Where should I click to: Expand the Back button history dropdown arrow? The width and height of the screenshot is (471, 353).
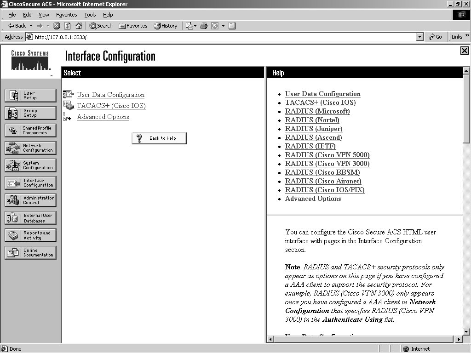(x=31, y=26)
